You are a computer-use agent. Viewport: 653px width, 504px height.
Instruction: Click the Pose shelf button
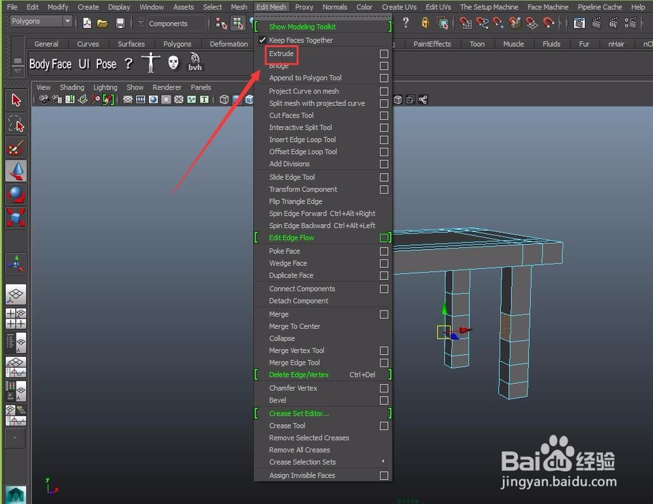point(106,64)
